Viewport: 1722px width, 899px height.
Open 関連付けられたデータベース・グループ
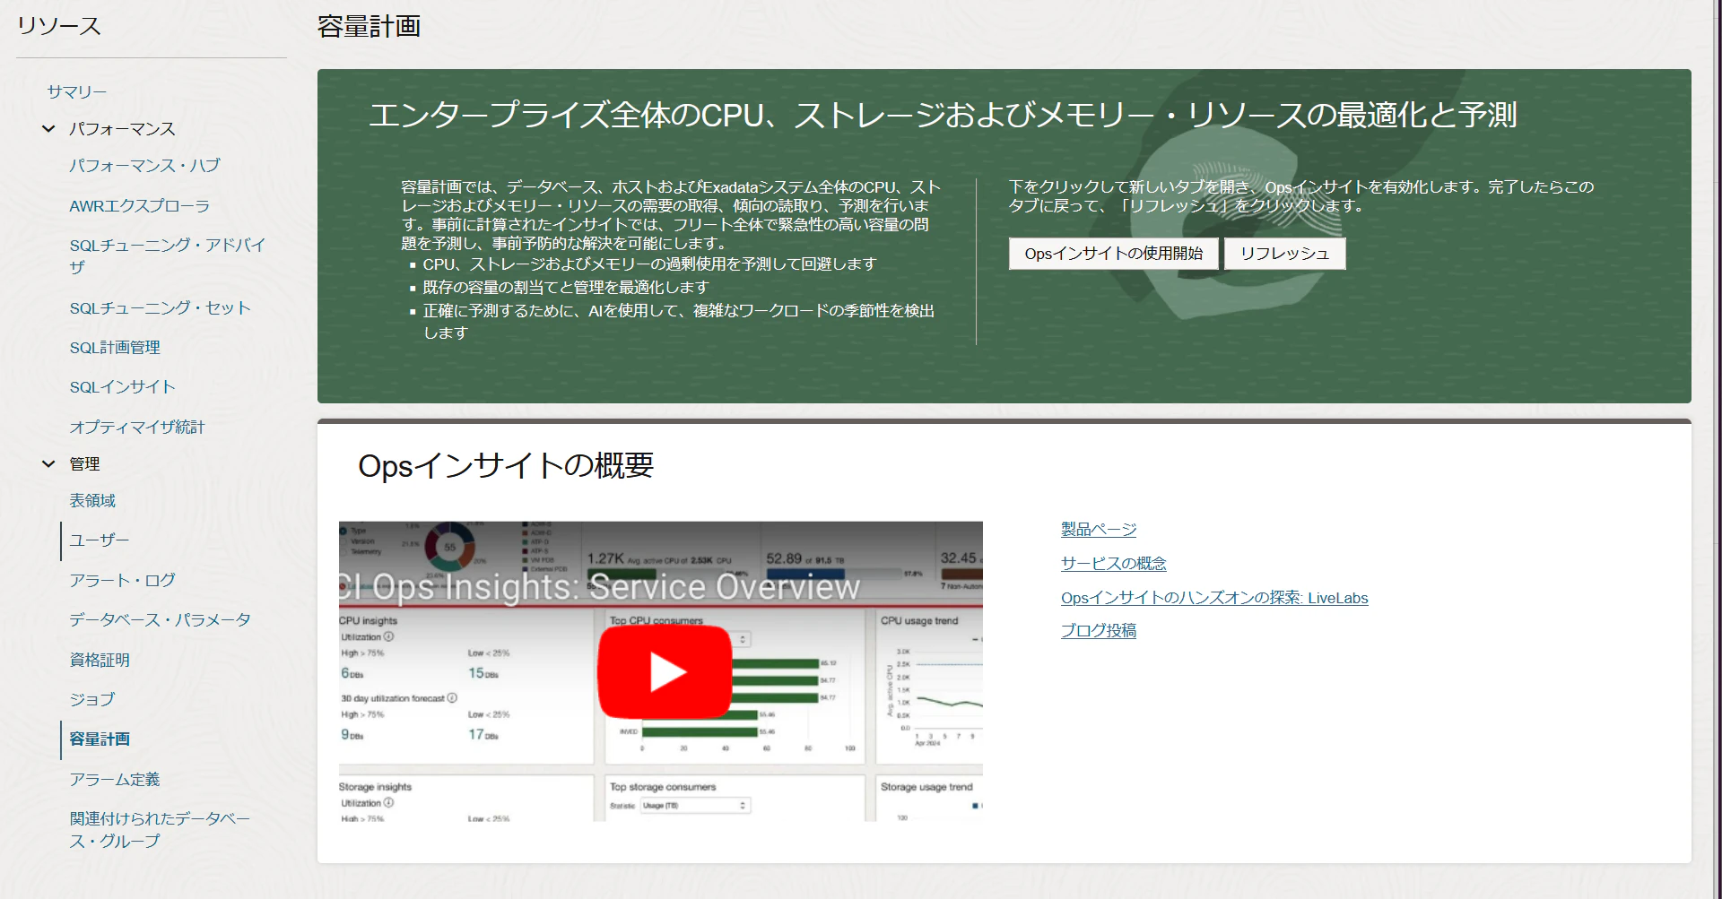[161, 830]
